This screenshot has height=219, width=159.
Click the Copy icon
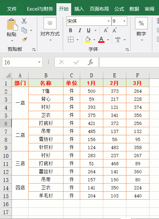tap(24, 30)
